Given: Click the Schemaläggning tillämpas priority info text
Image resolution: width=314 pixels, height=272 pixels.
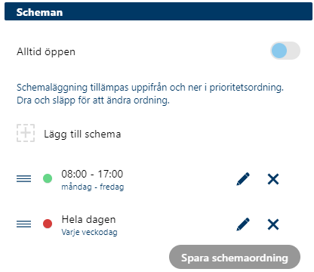Looking at the screenshot, I should (150, 88).
